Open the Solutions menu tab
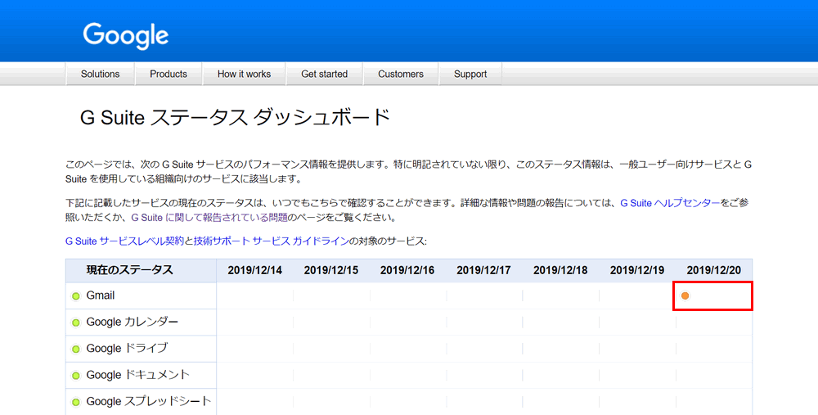The image size is (818, 415). pos(100,74)
